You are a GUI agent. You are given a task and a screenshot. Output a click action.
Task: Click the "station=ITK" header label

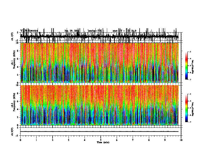(95, 31)
